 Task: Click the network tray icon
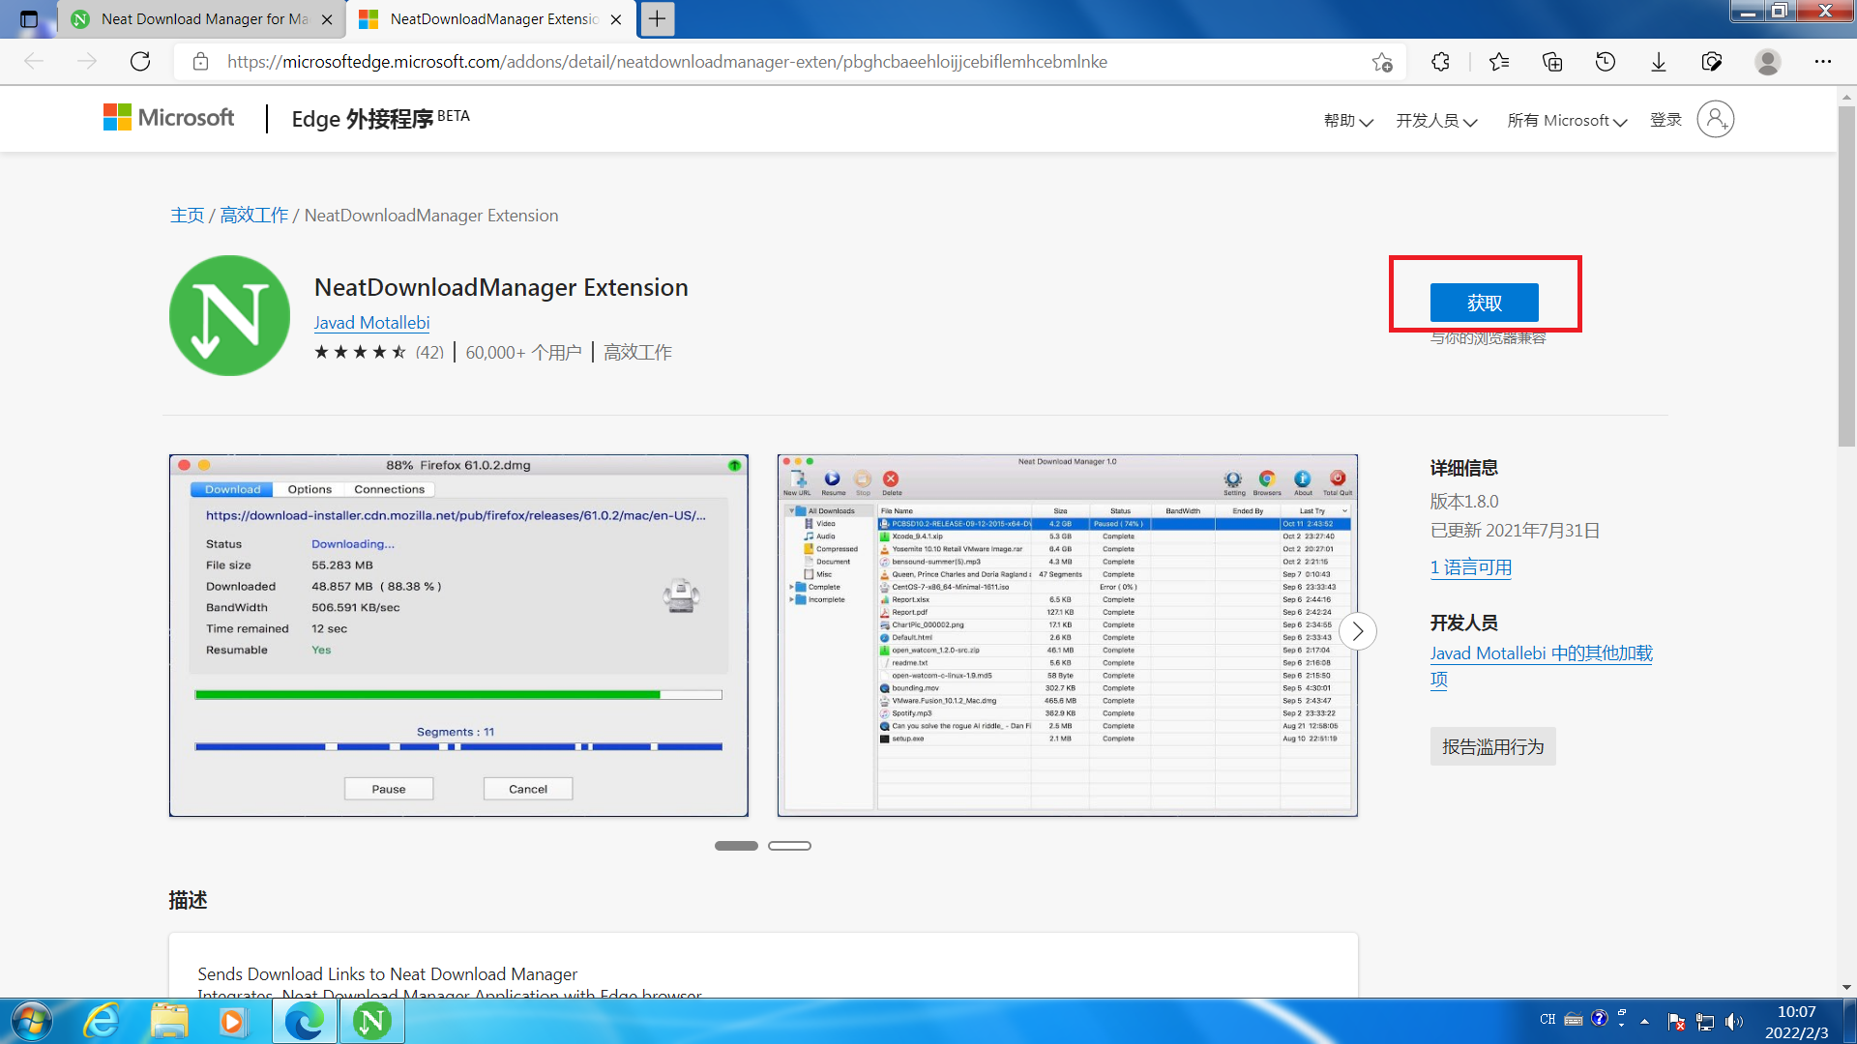click(1705, 1022)
